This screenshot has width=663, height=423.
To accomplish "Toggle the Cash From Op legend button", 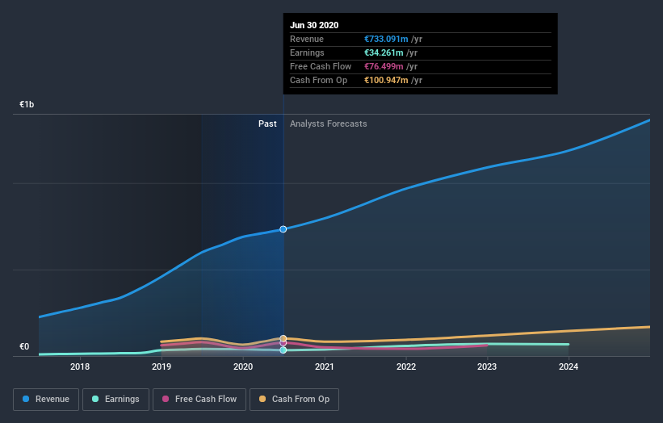I will 294,400.
